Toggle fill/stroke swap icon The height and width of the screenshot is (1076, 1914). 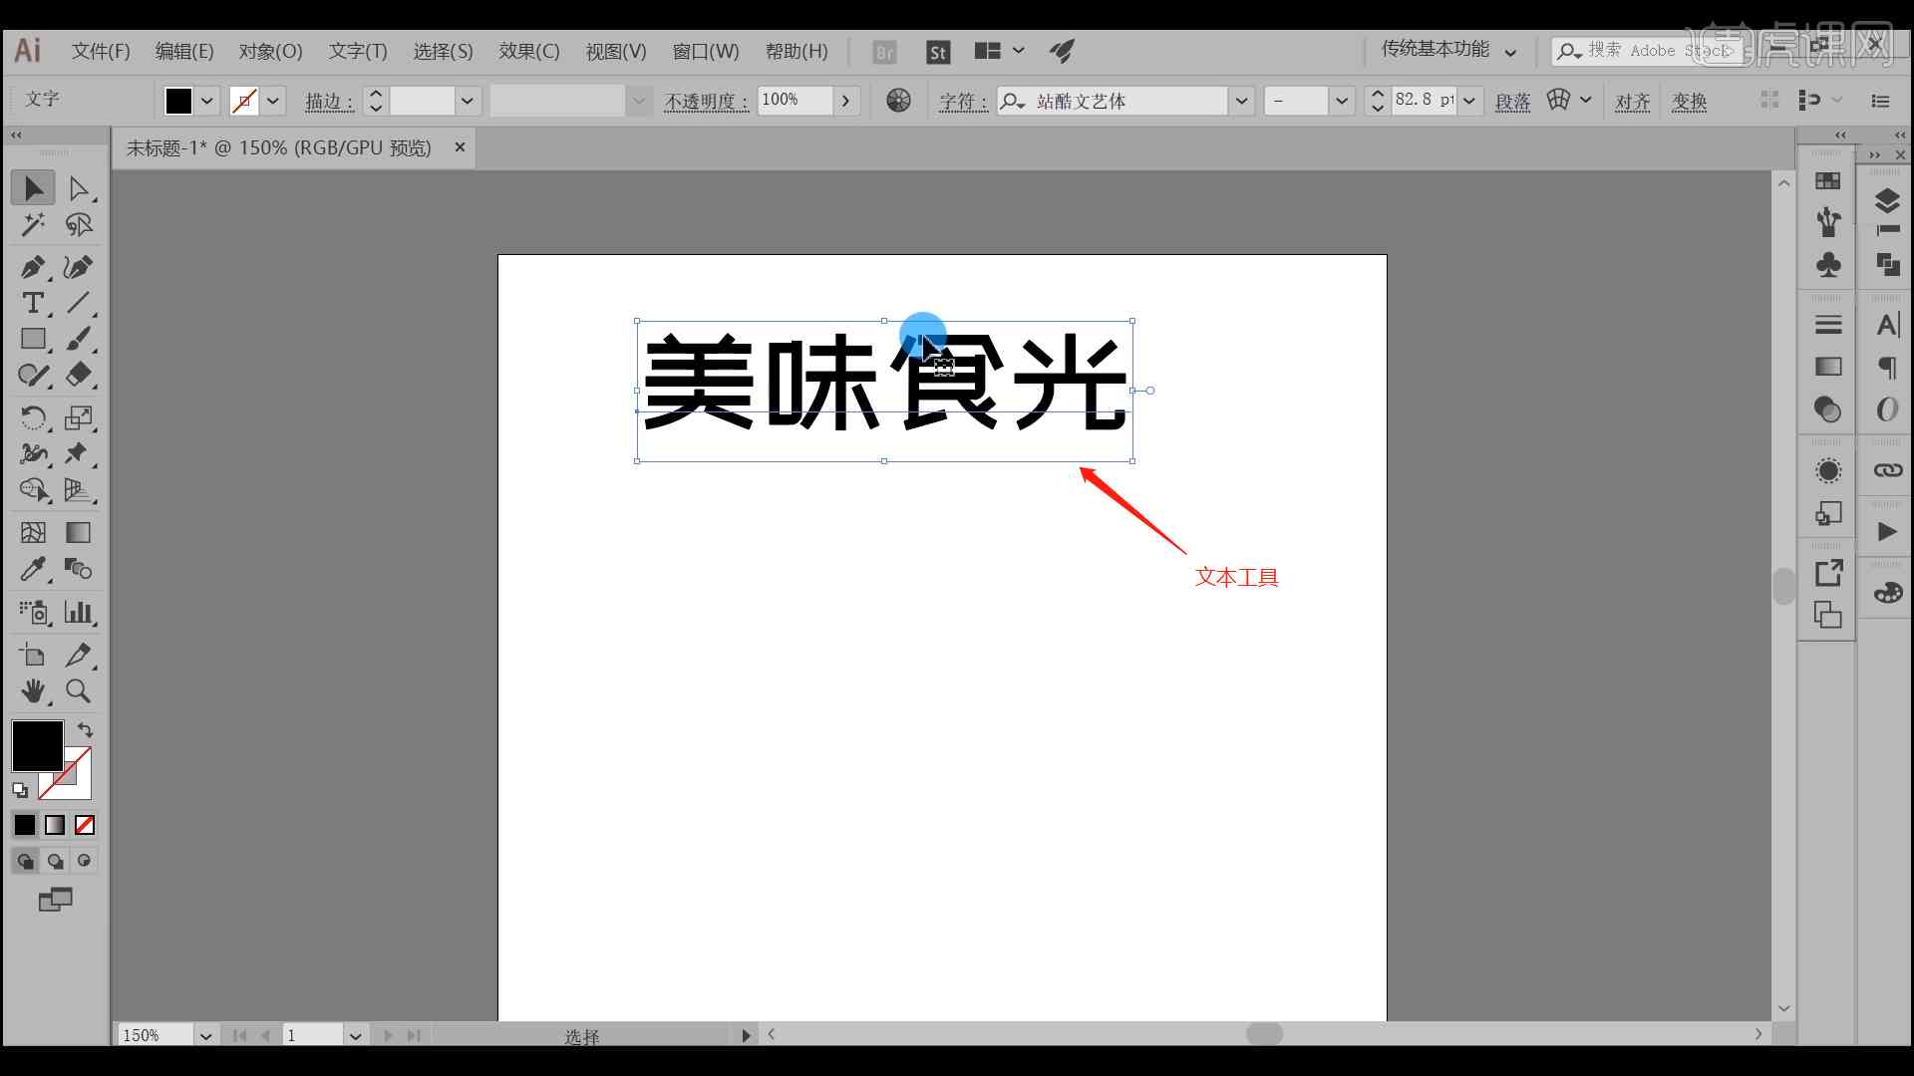tap(84, 730)
